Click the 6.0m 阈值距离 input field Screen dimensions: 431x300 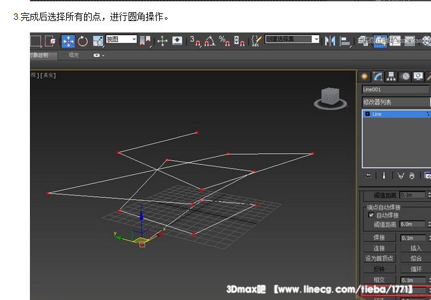coord(413,224)
